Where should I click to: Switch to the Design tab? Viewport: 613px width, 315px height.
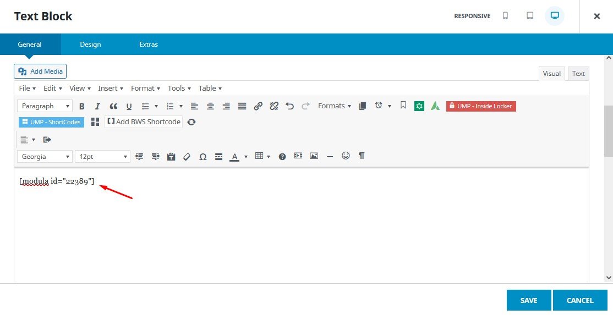coord(90,45)
